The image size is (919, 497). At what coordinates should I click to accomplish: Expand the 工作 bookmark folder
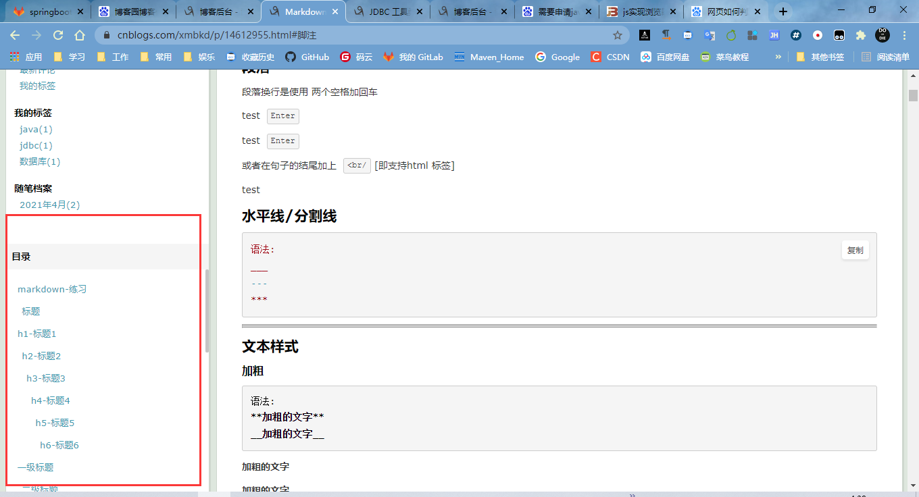[x=112, y=57]
